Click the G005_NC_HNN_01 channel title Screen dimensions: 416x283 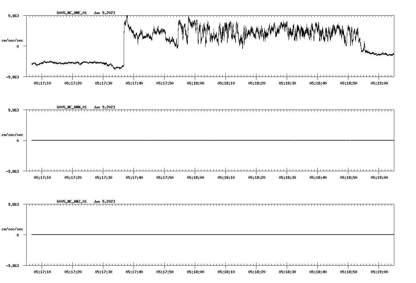tap(71, 107)
